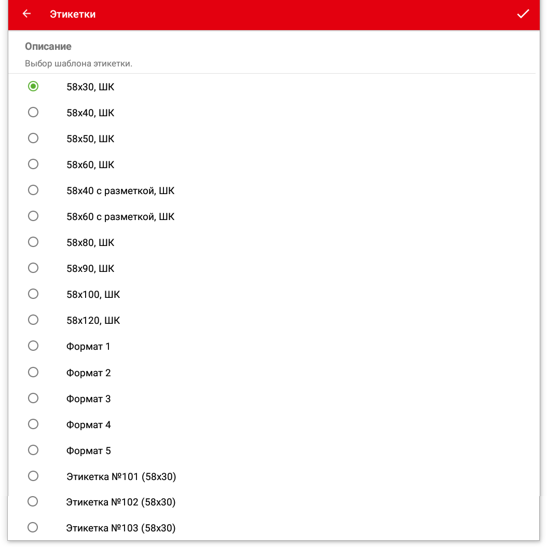The height and width of the screenshot is (548, 548).
Task: Select the 58x30, ШК radio button
Action: tap(33, 87)
